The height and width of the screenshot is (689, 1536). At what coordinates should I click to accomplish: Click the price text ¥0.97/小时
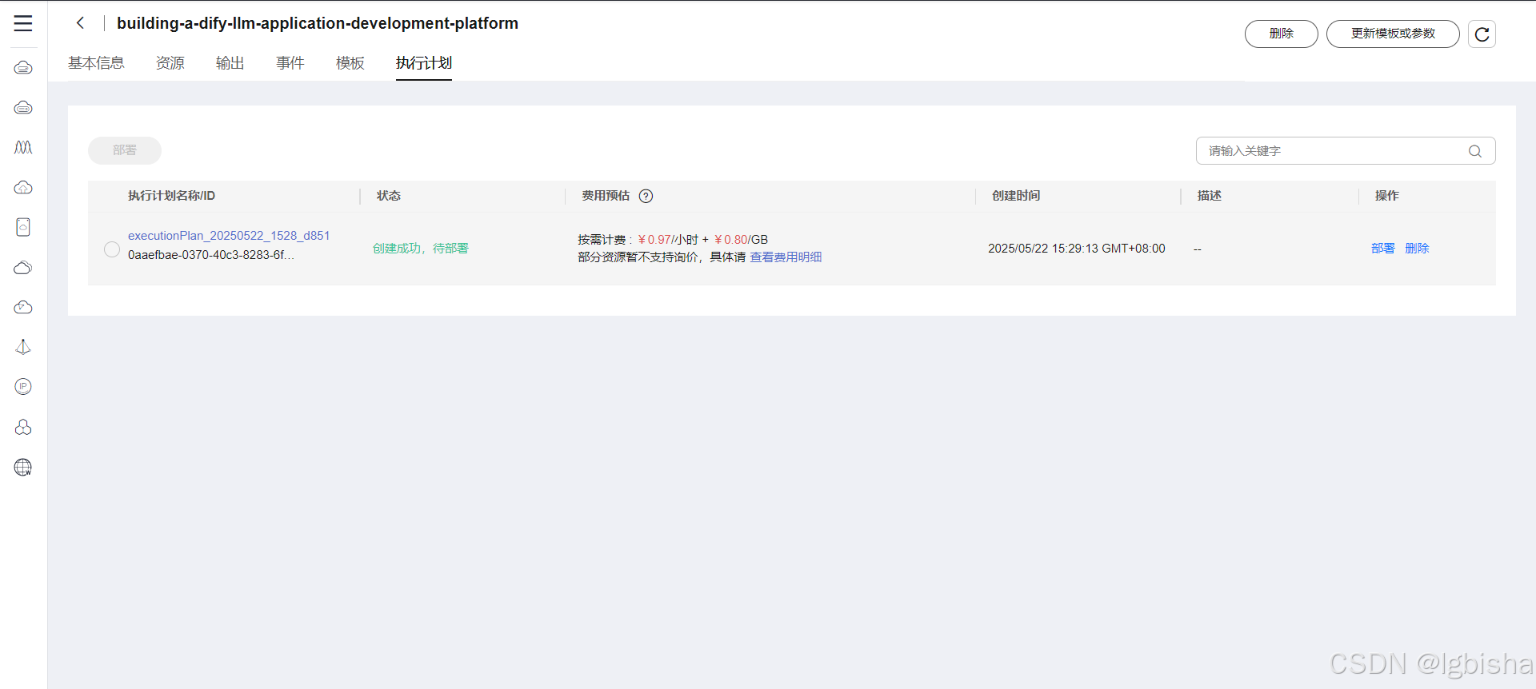click(x=668, y=240)
